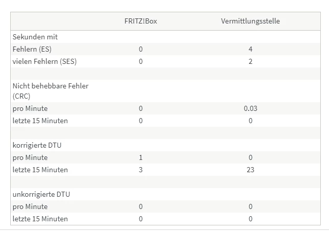Click the 'unkorrigierte DTU' section heading
The image size is (329, 231).
(40, 194)
